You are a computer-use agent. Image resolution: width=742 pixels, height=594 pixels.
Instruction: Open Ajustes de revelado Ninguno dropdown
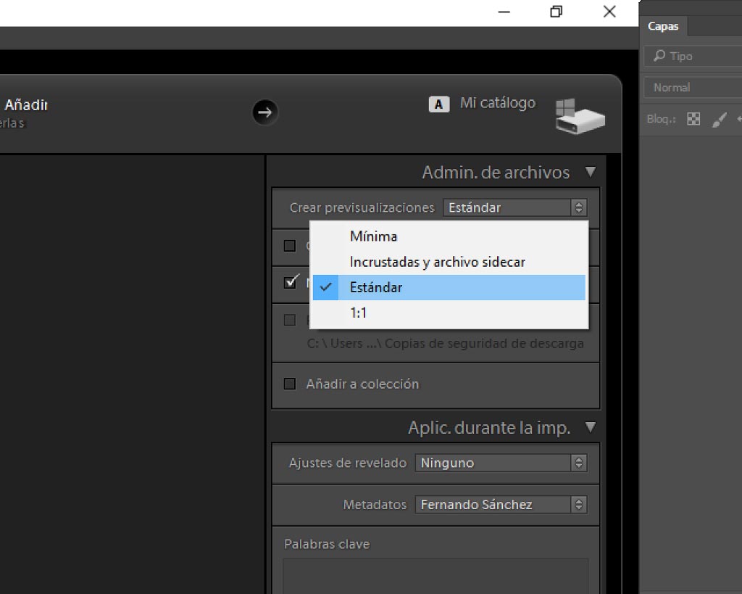pyautogui.click(x=501, y=463)
